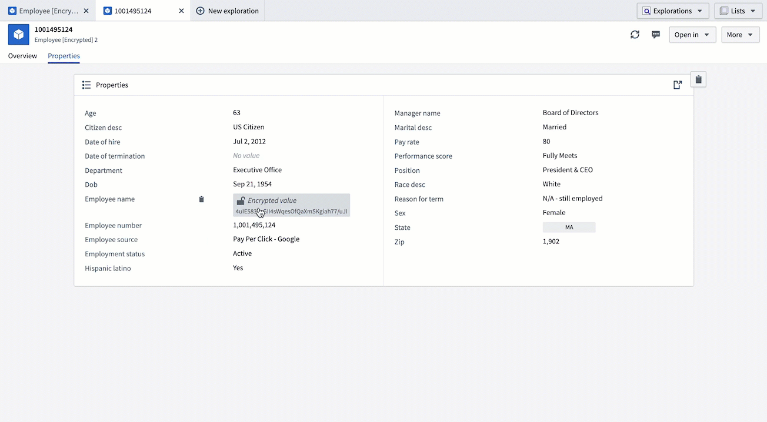Image resolution: width=767 pixels, height=422 pixels.
Task: Click the Age value 63
Action: 236,113
